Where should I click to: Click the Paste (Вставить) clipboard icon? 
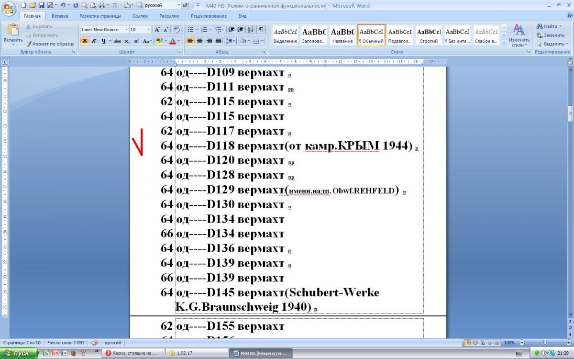pos(13,30)
